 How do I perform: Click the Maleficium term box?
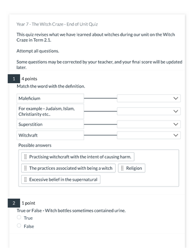point(50,98)
